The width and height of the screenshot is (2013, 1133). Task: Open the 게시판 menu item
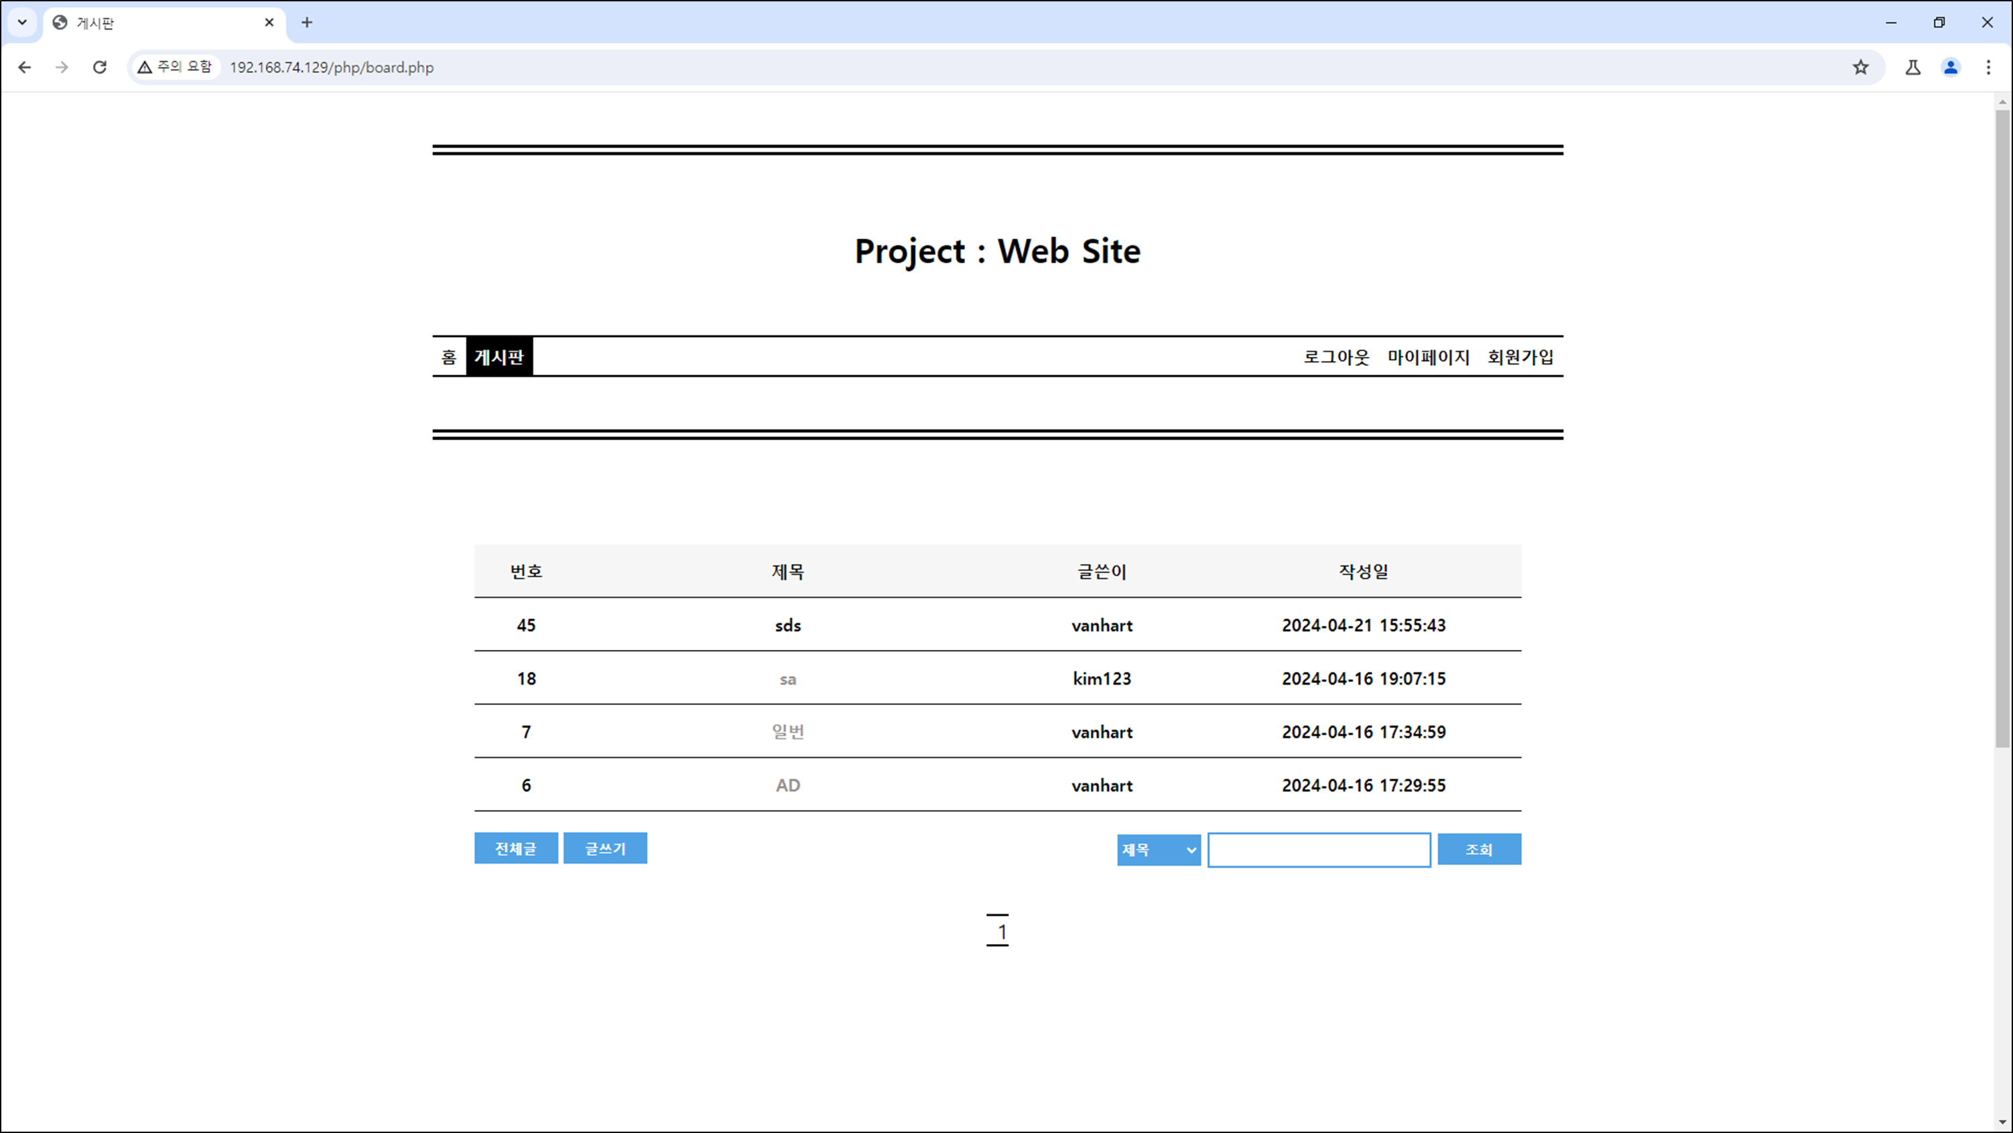tap(499, 357)
